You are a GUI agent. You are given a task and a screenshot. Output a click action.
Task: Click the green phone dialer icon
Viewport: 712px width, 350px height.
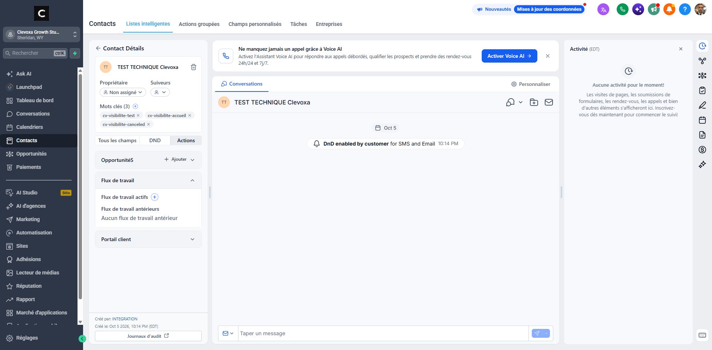point(623,9)
